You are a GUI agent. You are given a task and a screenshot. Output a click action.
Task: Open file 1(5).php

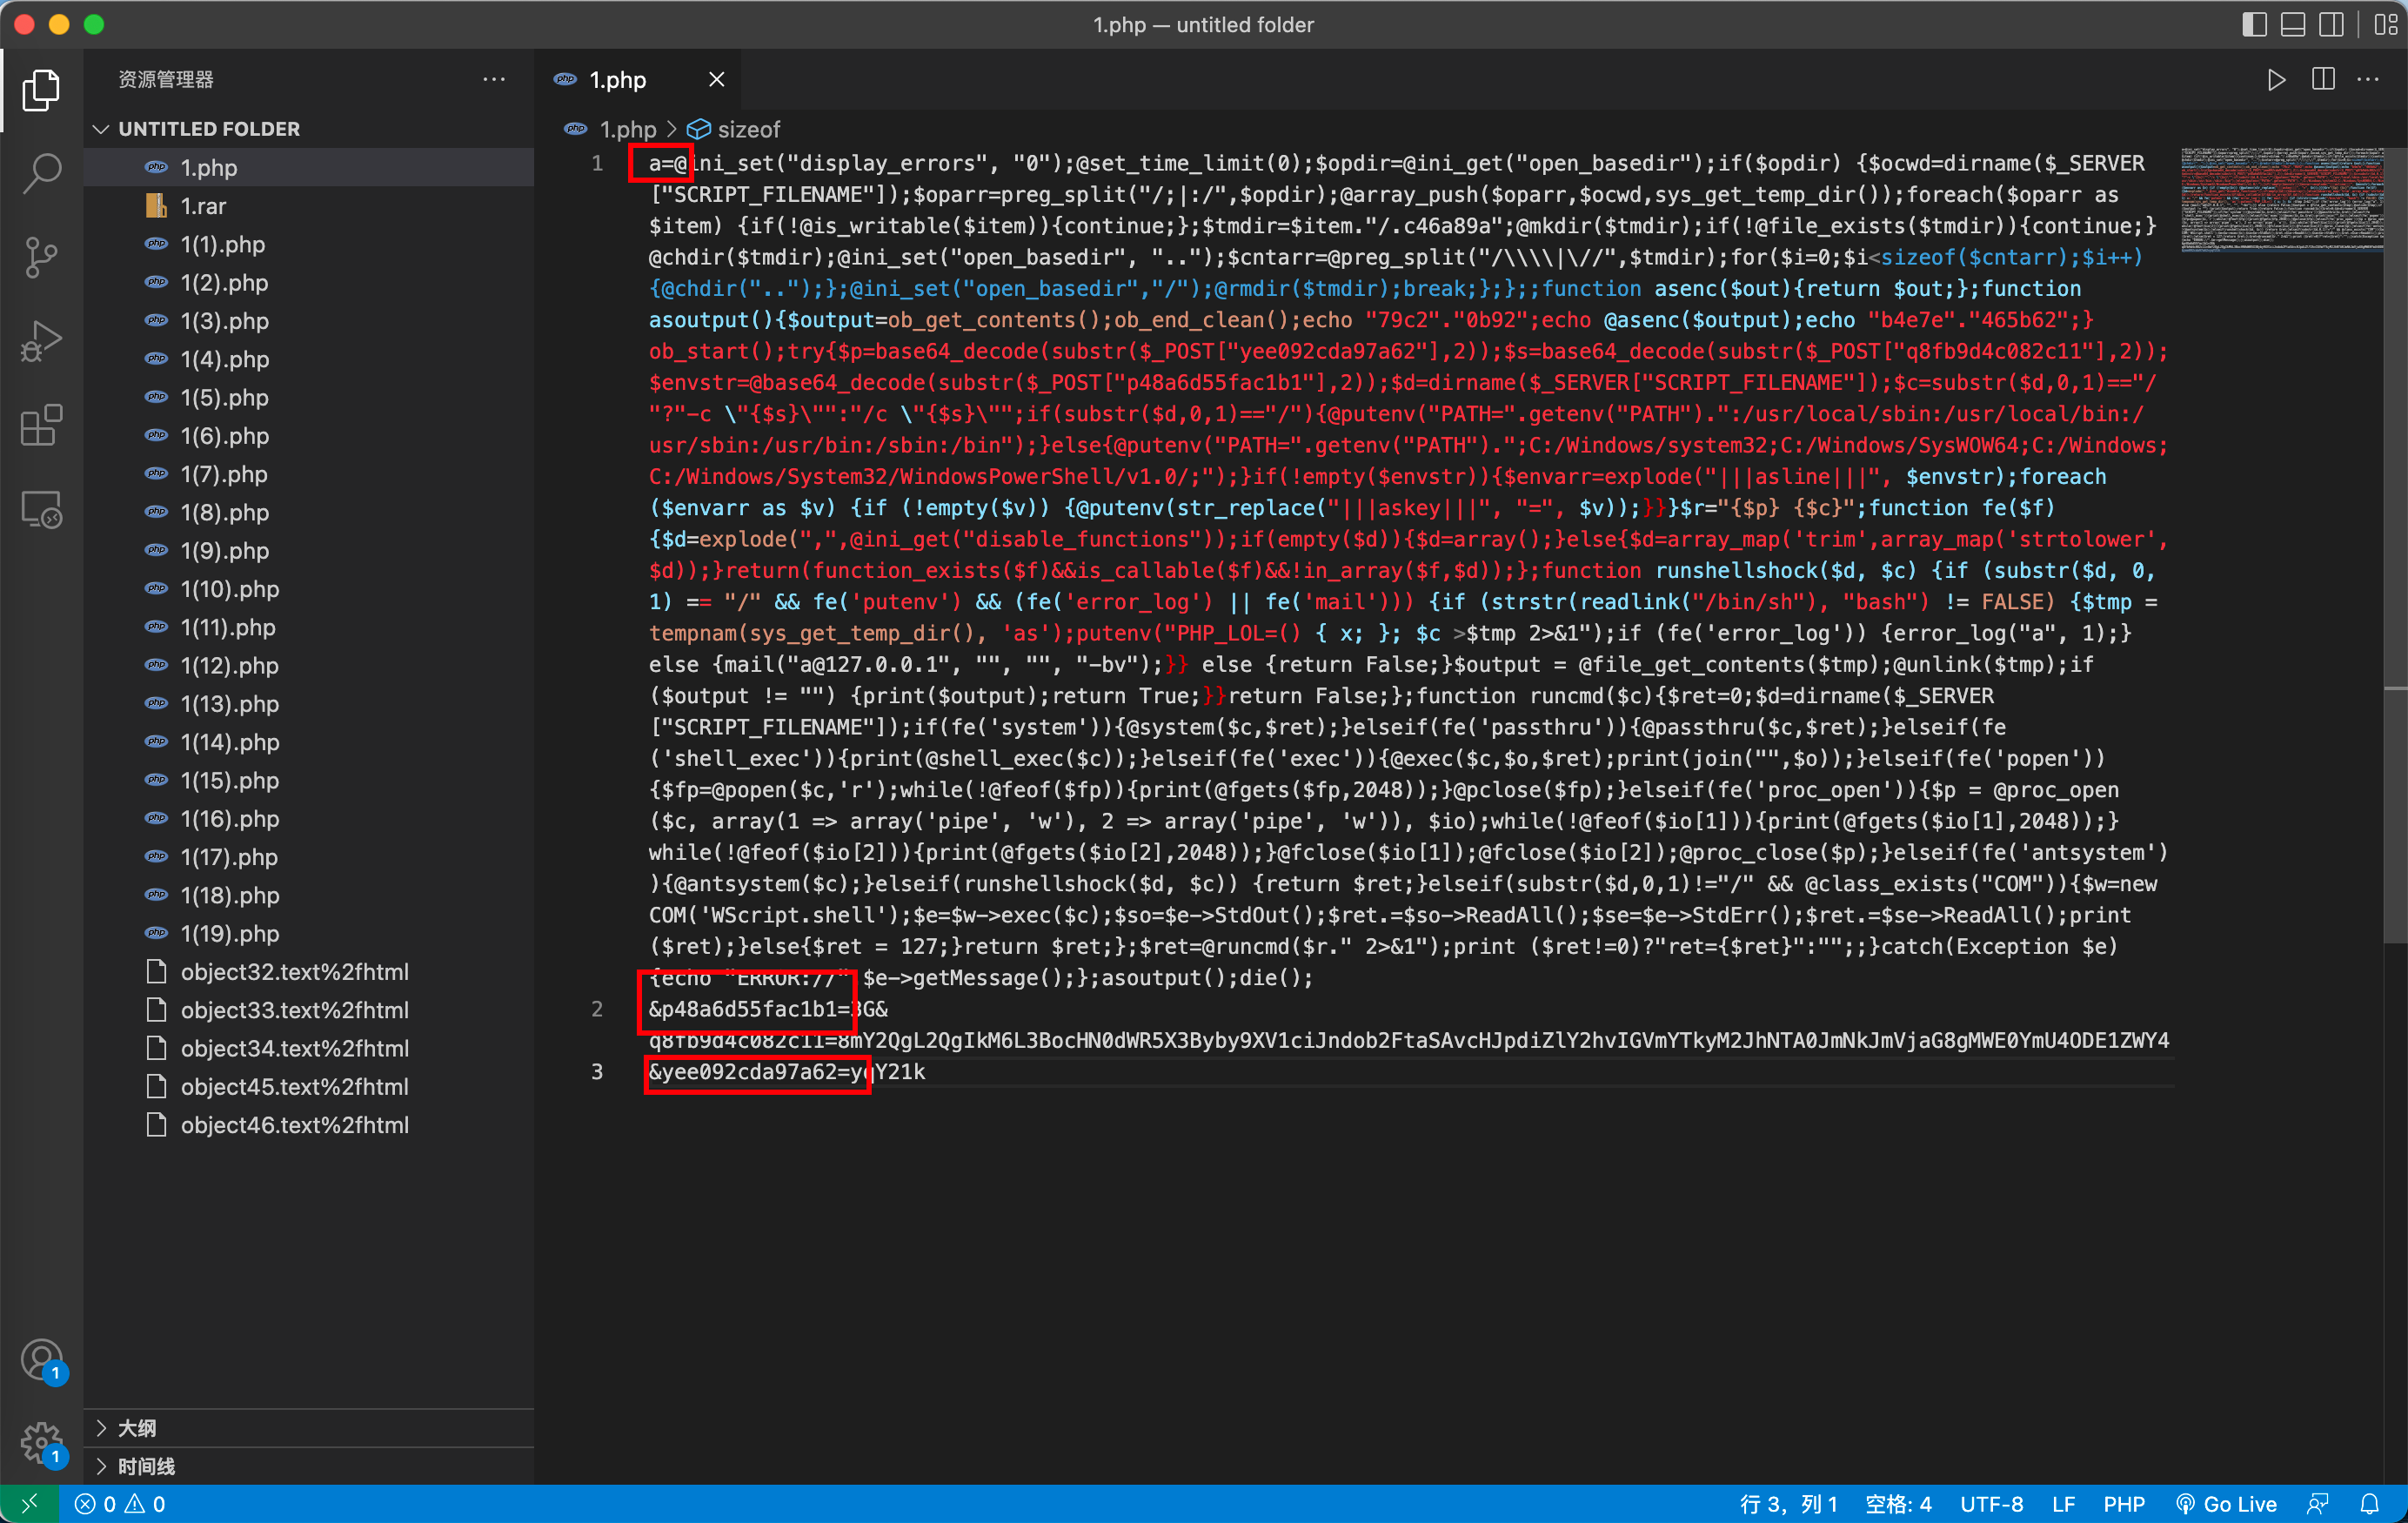[308, 397]
